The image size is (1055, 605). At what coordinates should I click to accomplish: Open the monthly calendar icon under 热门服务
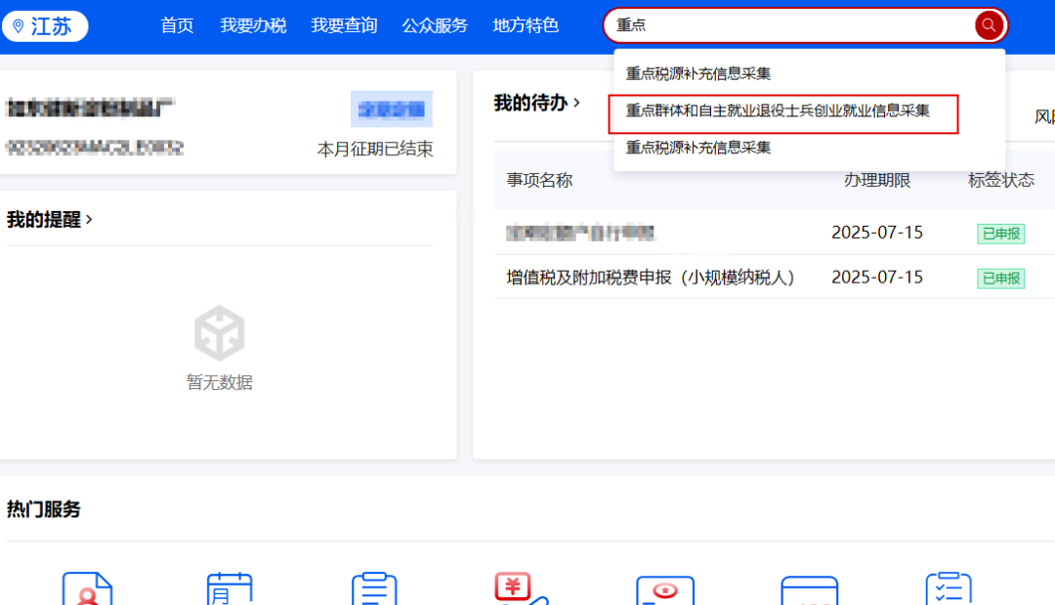(230, 588)
